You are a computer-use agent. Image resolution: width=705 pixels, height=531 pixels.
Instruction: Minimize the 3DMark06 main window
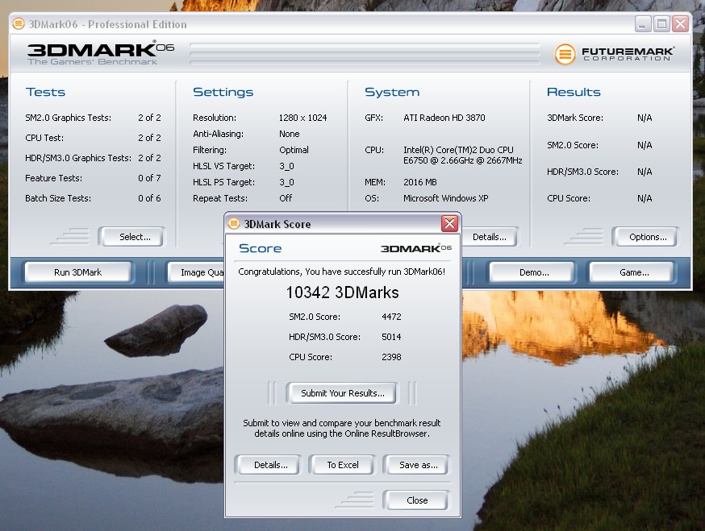pyautogui.click(x=643, y=24)
